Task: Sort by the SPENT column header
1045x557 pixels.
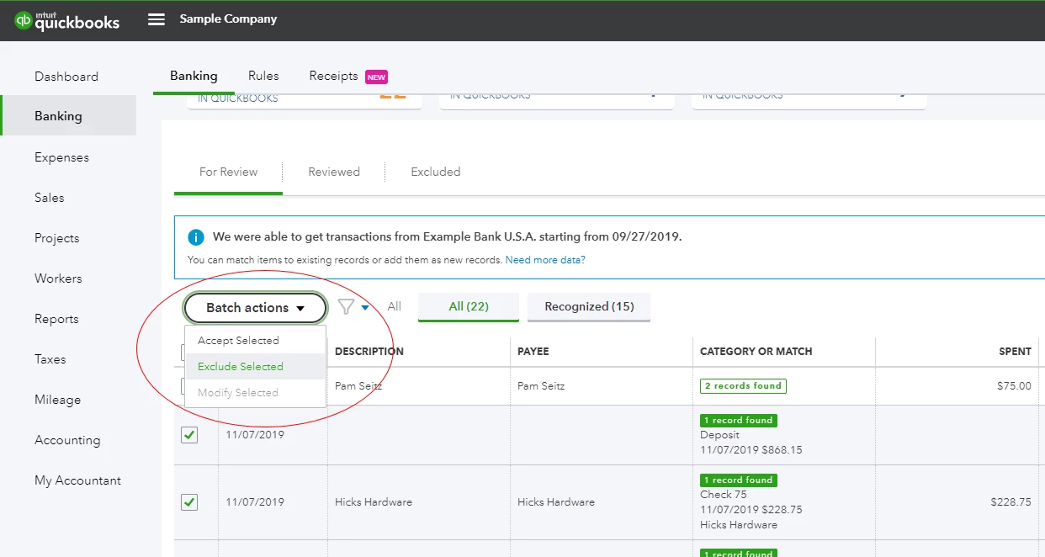Action: 1015,352
